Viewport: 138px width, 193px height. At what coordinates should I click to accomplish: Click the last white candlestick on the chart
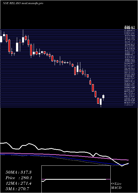point(104,96)
